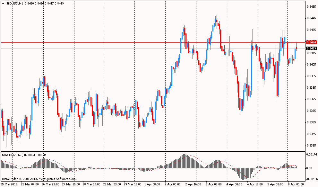Click the -0.00136 MACD scale value
This screenshot has width=318, height=187.
click(312, 179)
